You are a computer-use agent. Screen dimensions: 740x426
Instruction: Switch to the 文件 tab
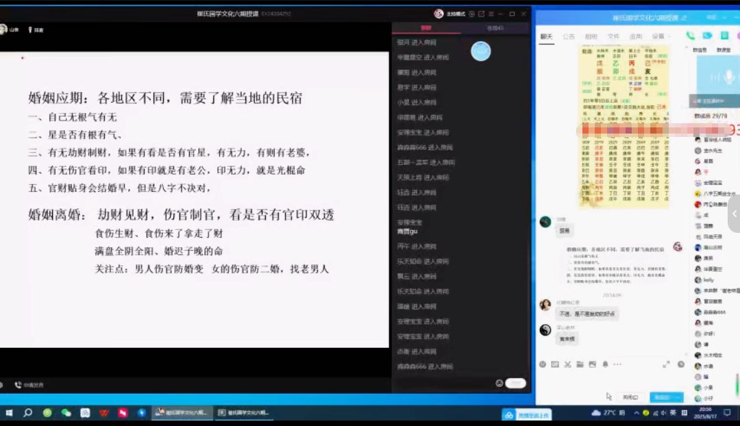pos(613,36)
